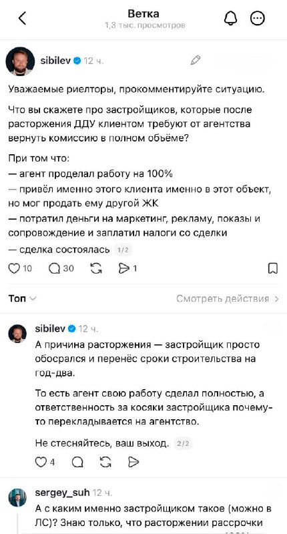Viewport: 287px width, 534px height.
Task: Open Смотреть действия link
Action: 228,298
